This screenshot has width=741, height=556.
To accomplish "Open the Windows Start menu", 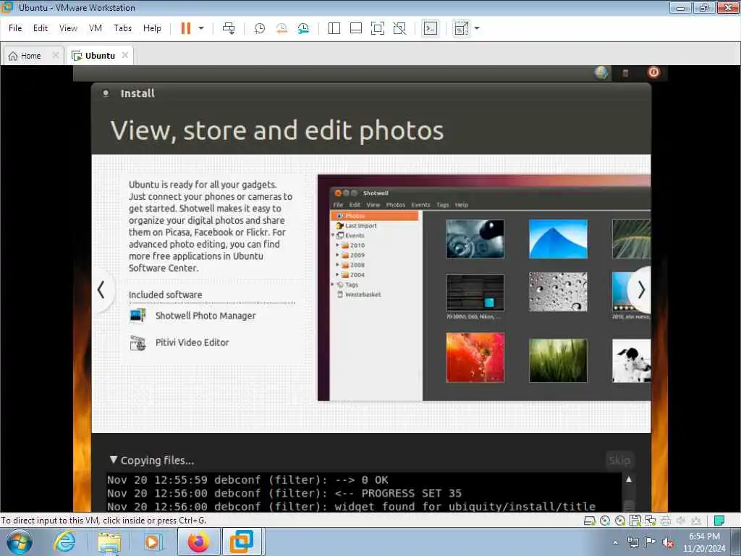I will [x=20, y=542].
